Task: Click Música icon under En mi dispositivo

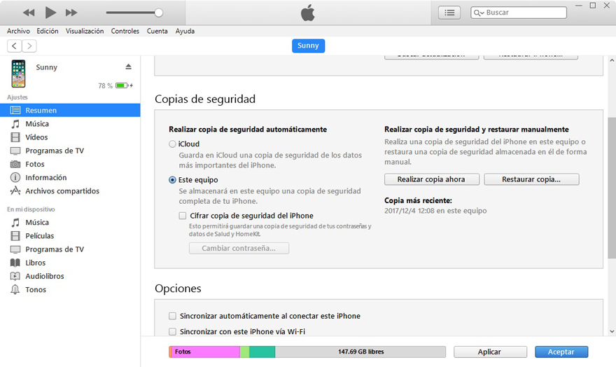Action: (x=15, y=223)
